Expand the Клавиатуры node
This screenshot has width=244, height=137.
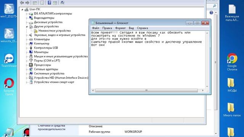click(x=27, y=40)
